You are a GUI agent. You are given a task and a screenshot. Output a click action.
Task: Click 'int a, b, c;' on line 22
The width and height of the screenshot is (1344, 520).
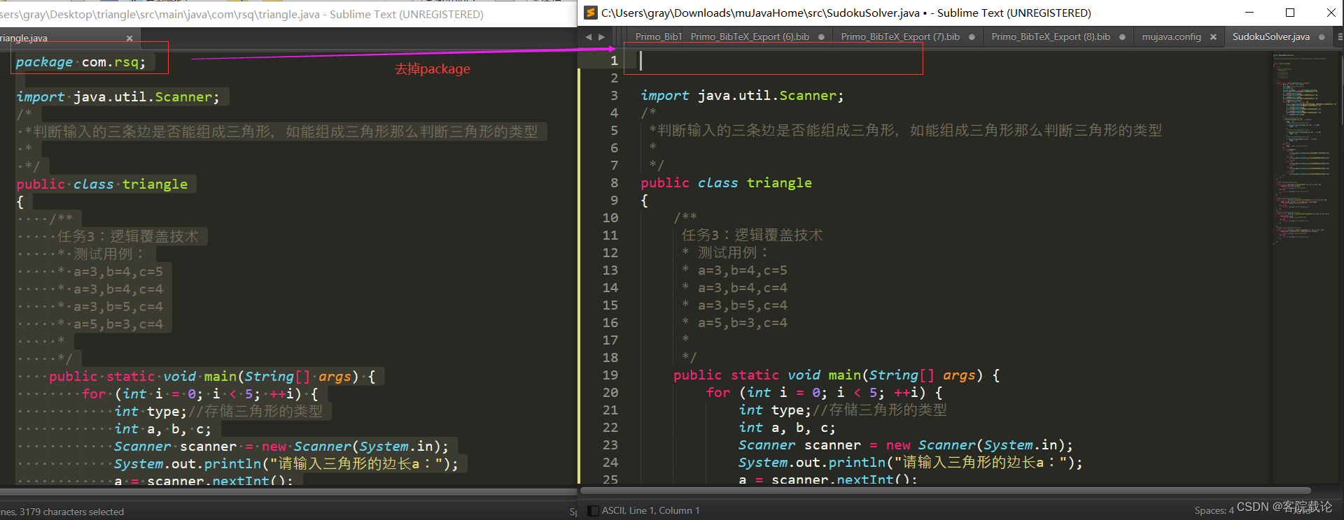coord(787,428)
